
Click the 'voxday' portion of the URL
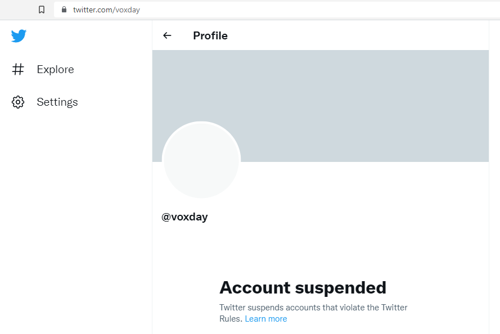coord(128,10)
